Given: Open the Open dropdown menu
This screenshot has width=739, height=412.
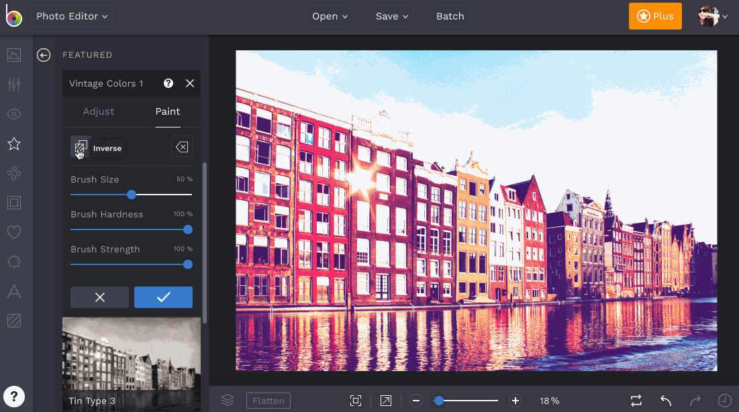Looking at the screenshot, I should coord(330,16).
